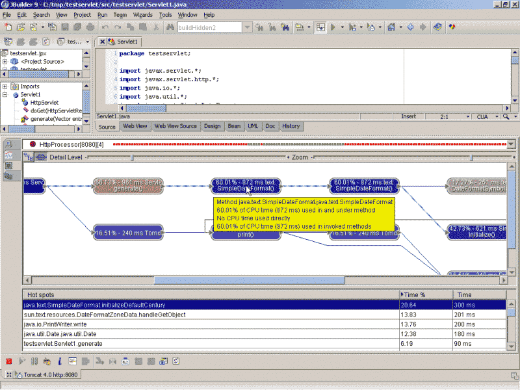This screenshot has width=520, height=390.
Task: Click the Detail Level slider handle
Action: pos(133,157)
